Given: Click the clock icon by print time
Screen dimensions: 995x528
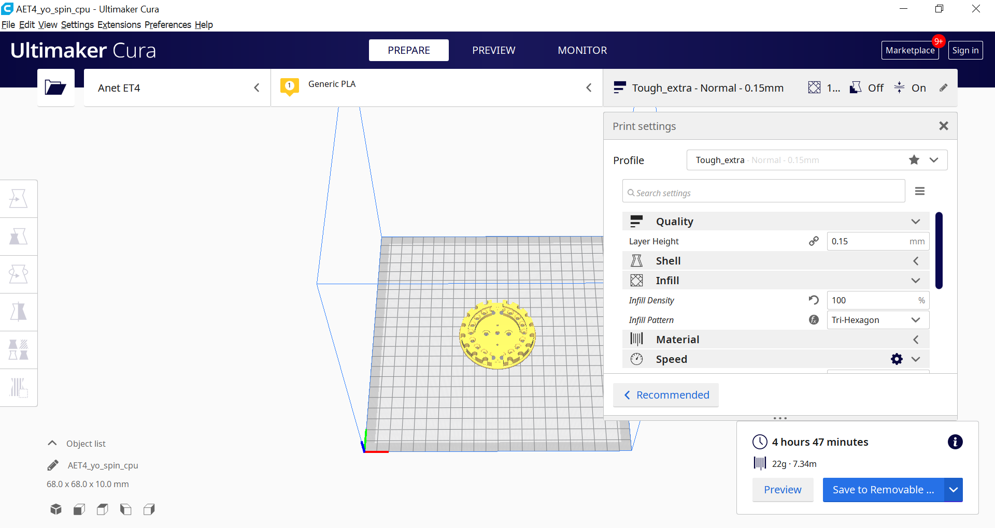Looking at the screenshot, I should click(760, 442).
